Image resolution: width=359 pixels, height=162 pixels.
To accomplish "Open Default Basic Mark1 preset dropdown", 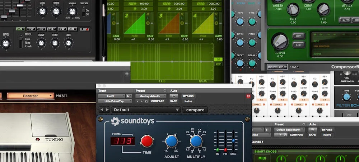I will tap(290, 130).
